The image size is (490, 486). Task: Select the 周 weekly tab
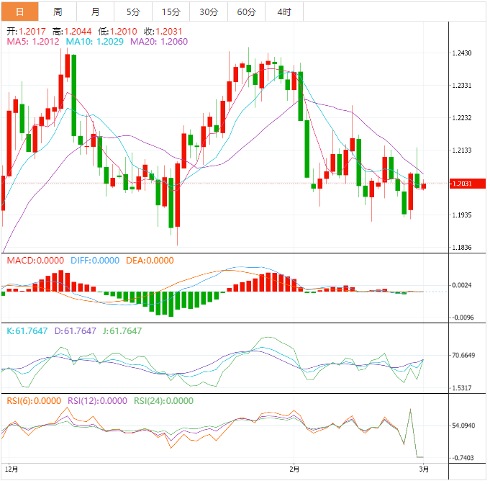(58, 12)
